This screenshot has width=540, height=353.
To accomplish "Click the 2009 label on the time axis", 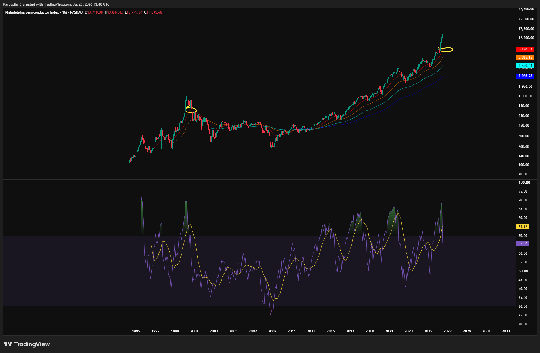I will (272, 331).
